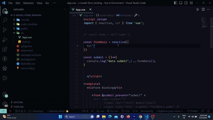213x120 pixels.
Task: Open the Extensions view
Action: point(5,49)
